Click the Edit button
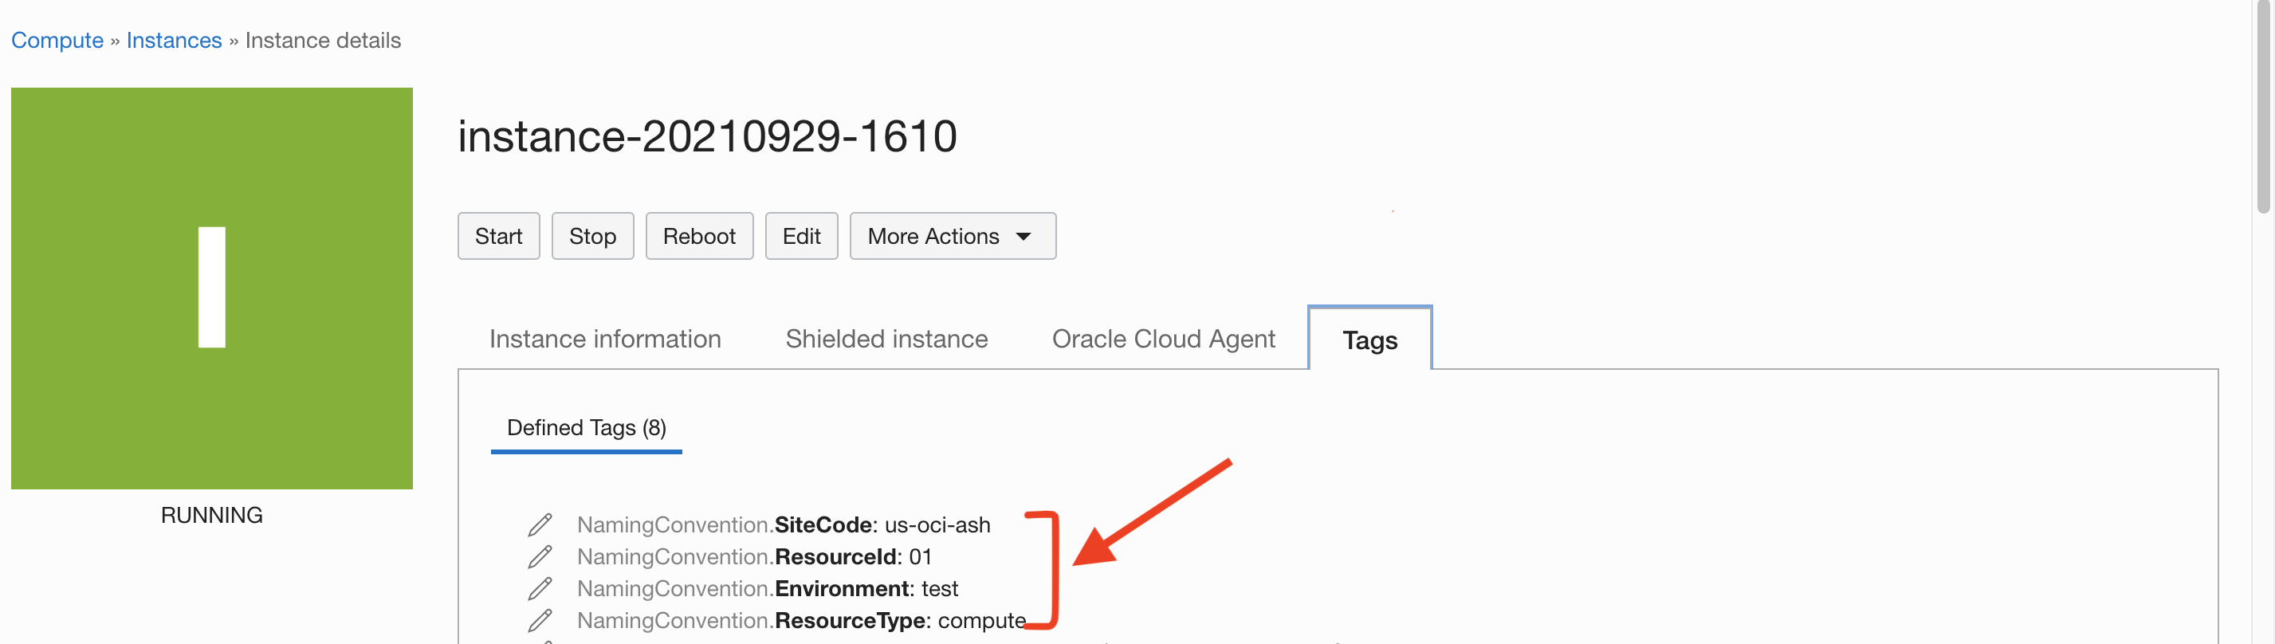This screenshot has height=644, width=2275. (801, 236)
